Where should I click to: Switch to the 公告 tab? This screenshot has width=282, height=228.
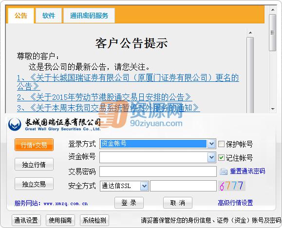click(21, 16)
